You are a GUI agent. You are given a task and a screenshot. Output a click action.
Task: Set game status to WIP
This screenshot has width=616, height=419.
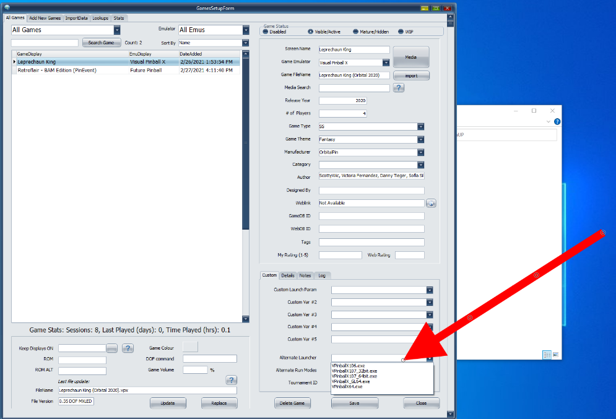point(401,32)
